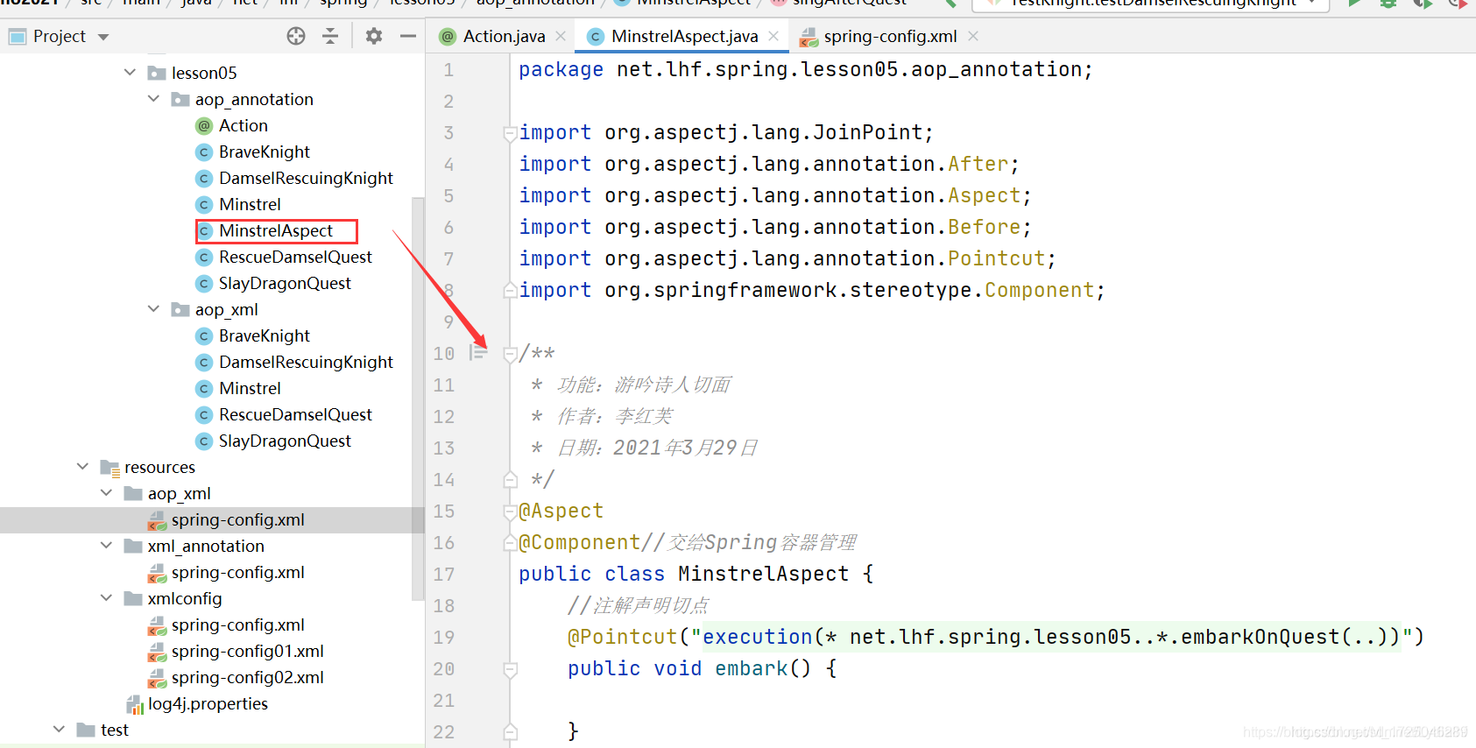
Task: Collapse the xml_annotation folder
Action: tap(106, 545)
